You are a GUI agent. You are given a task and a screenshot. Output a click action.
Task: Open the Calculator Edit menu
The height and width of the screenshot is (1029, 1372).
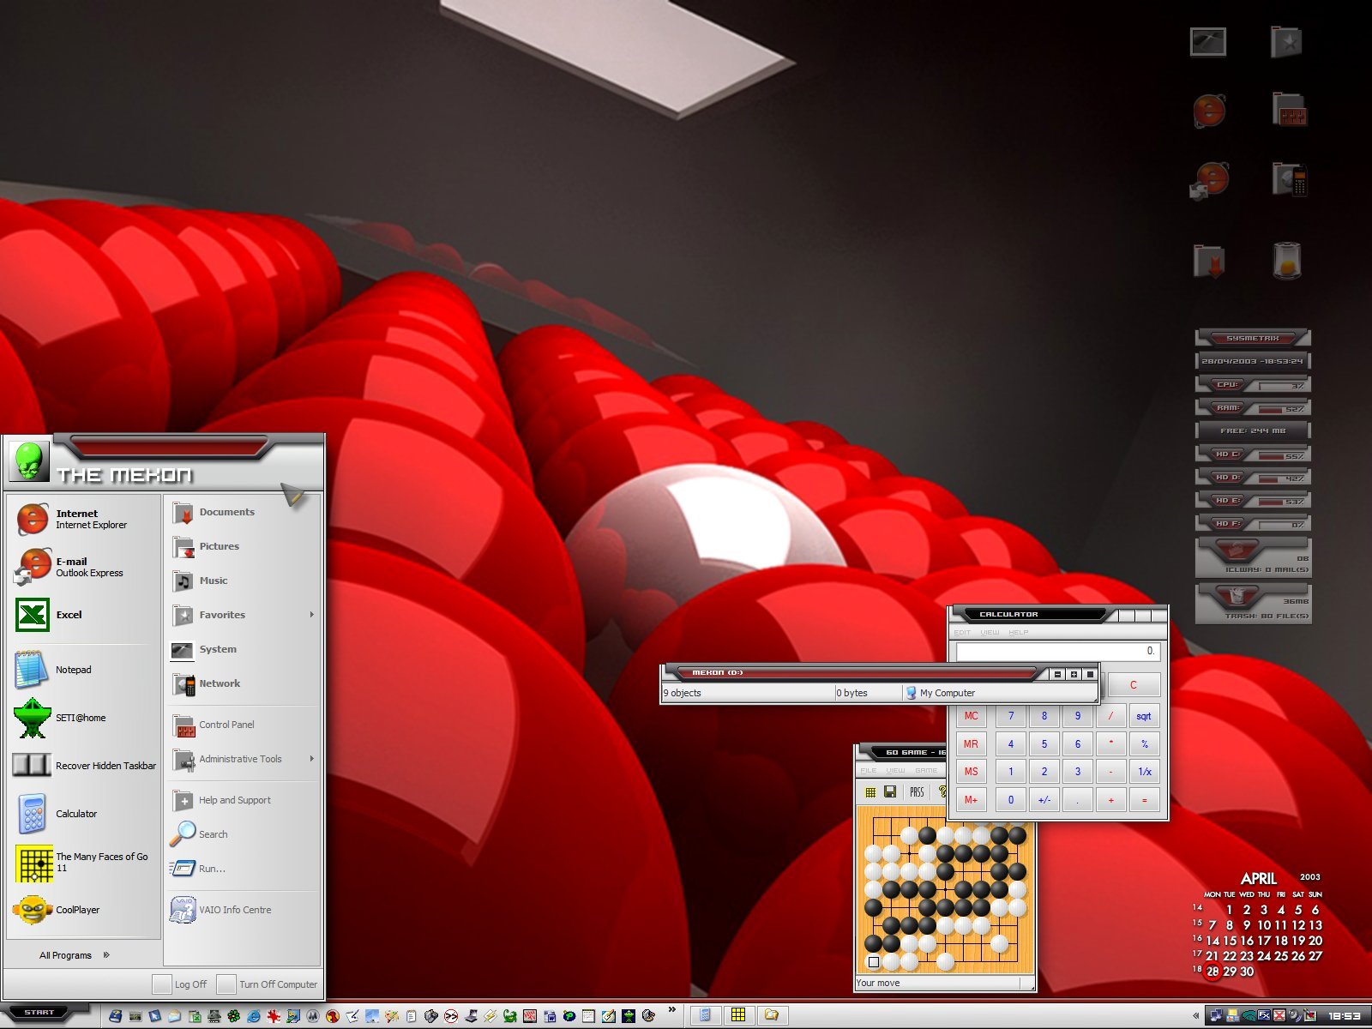pyautogui.click(x=962, y=633)
